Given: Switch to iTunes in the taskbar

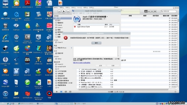Looking at the screenshot, I should 40,104.
